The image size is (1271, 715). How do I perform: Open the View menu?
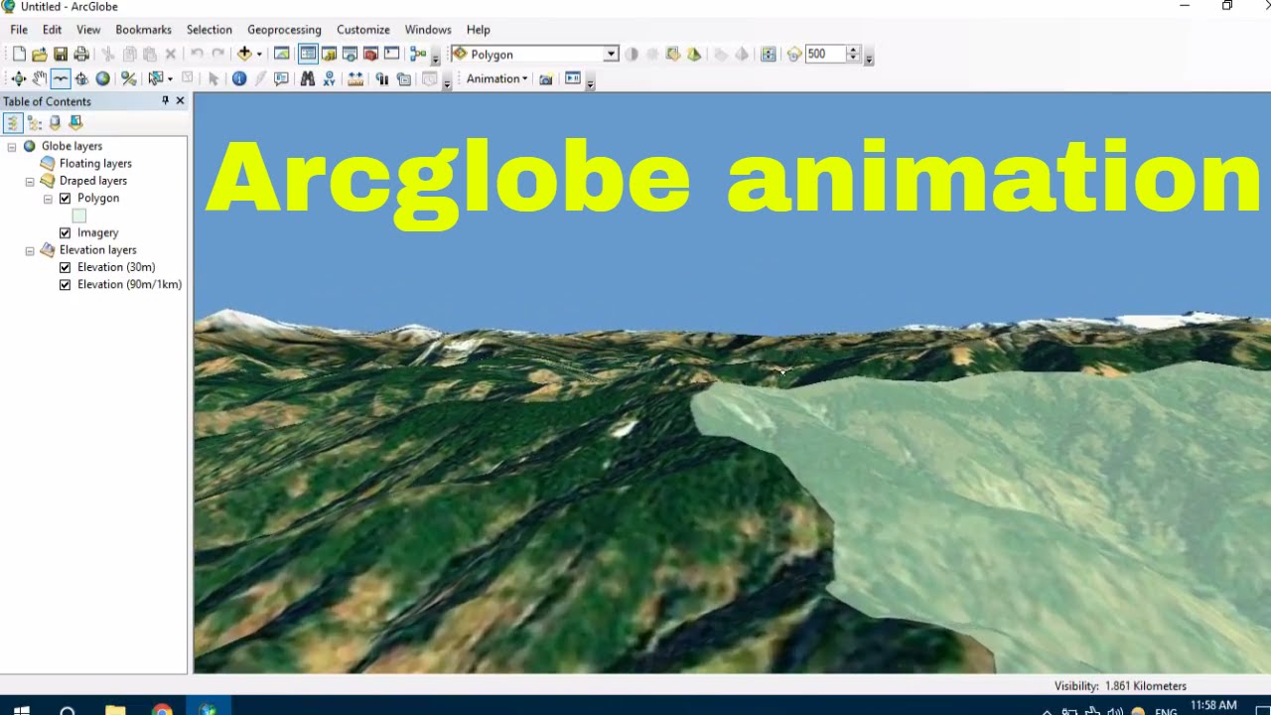pyautogui.click(x=88, y=30)
